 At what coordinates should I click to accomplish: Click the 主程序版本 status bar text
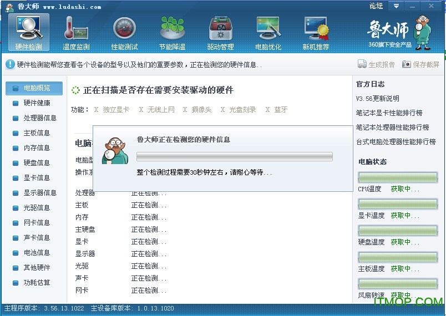pyautogui.click(x=44, y=308)
